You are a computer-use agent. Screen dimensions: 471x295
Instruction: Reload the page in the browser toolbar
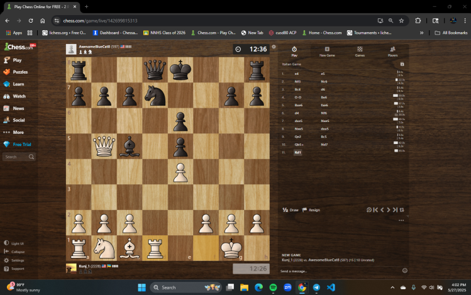click(31, 21)
